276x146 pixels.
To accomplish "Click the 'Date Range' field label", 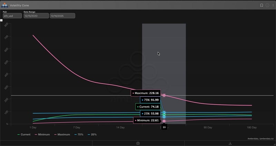I will 29,12.
